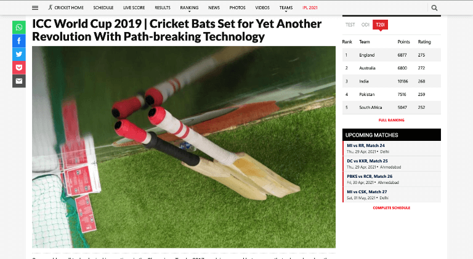Share article via email icon
This screenshot has height=259, width=473.
(x=19, y=81)
